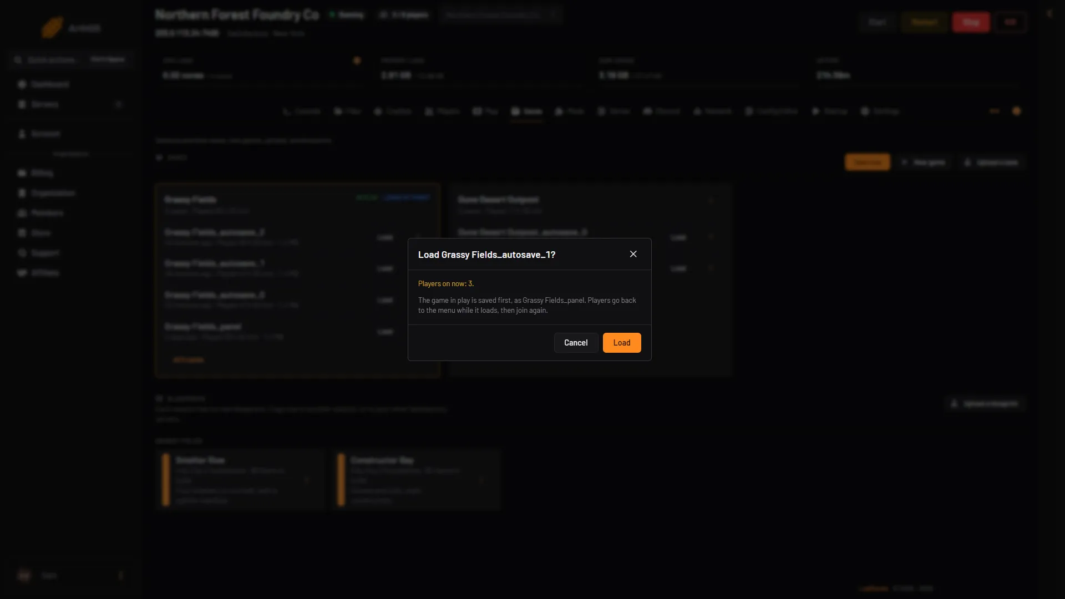Viewport: 1065px width, 599px height.
Task: Click the Restart server button
Action: pos(924,22)
